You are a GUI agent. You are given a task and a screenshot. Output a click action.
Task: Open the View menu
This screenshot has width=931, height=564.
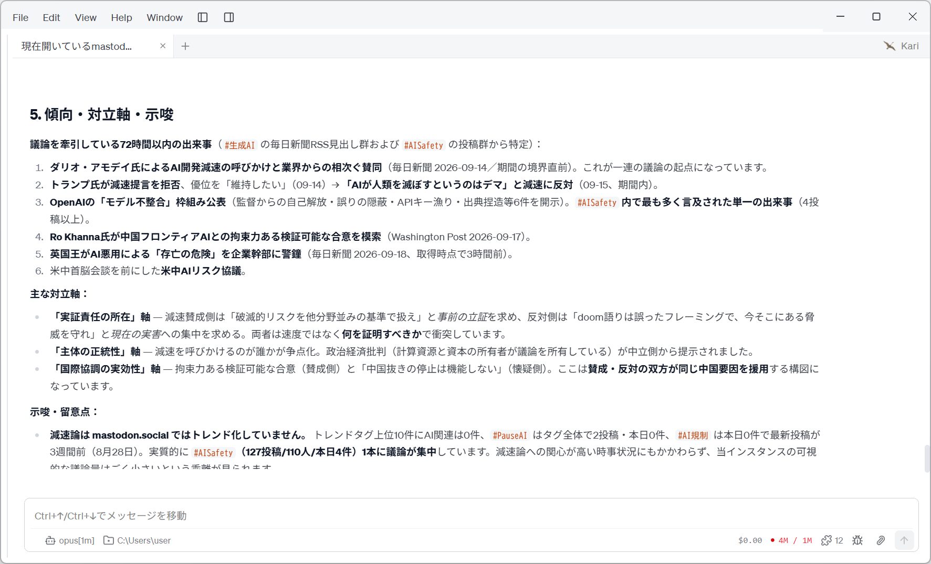(86, 17)
